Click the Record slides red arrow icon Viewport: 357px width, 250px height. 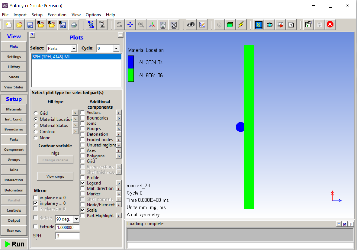pyautogui.click(x=280, y=25)
